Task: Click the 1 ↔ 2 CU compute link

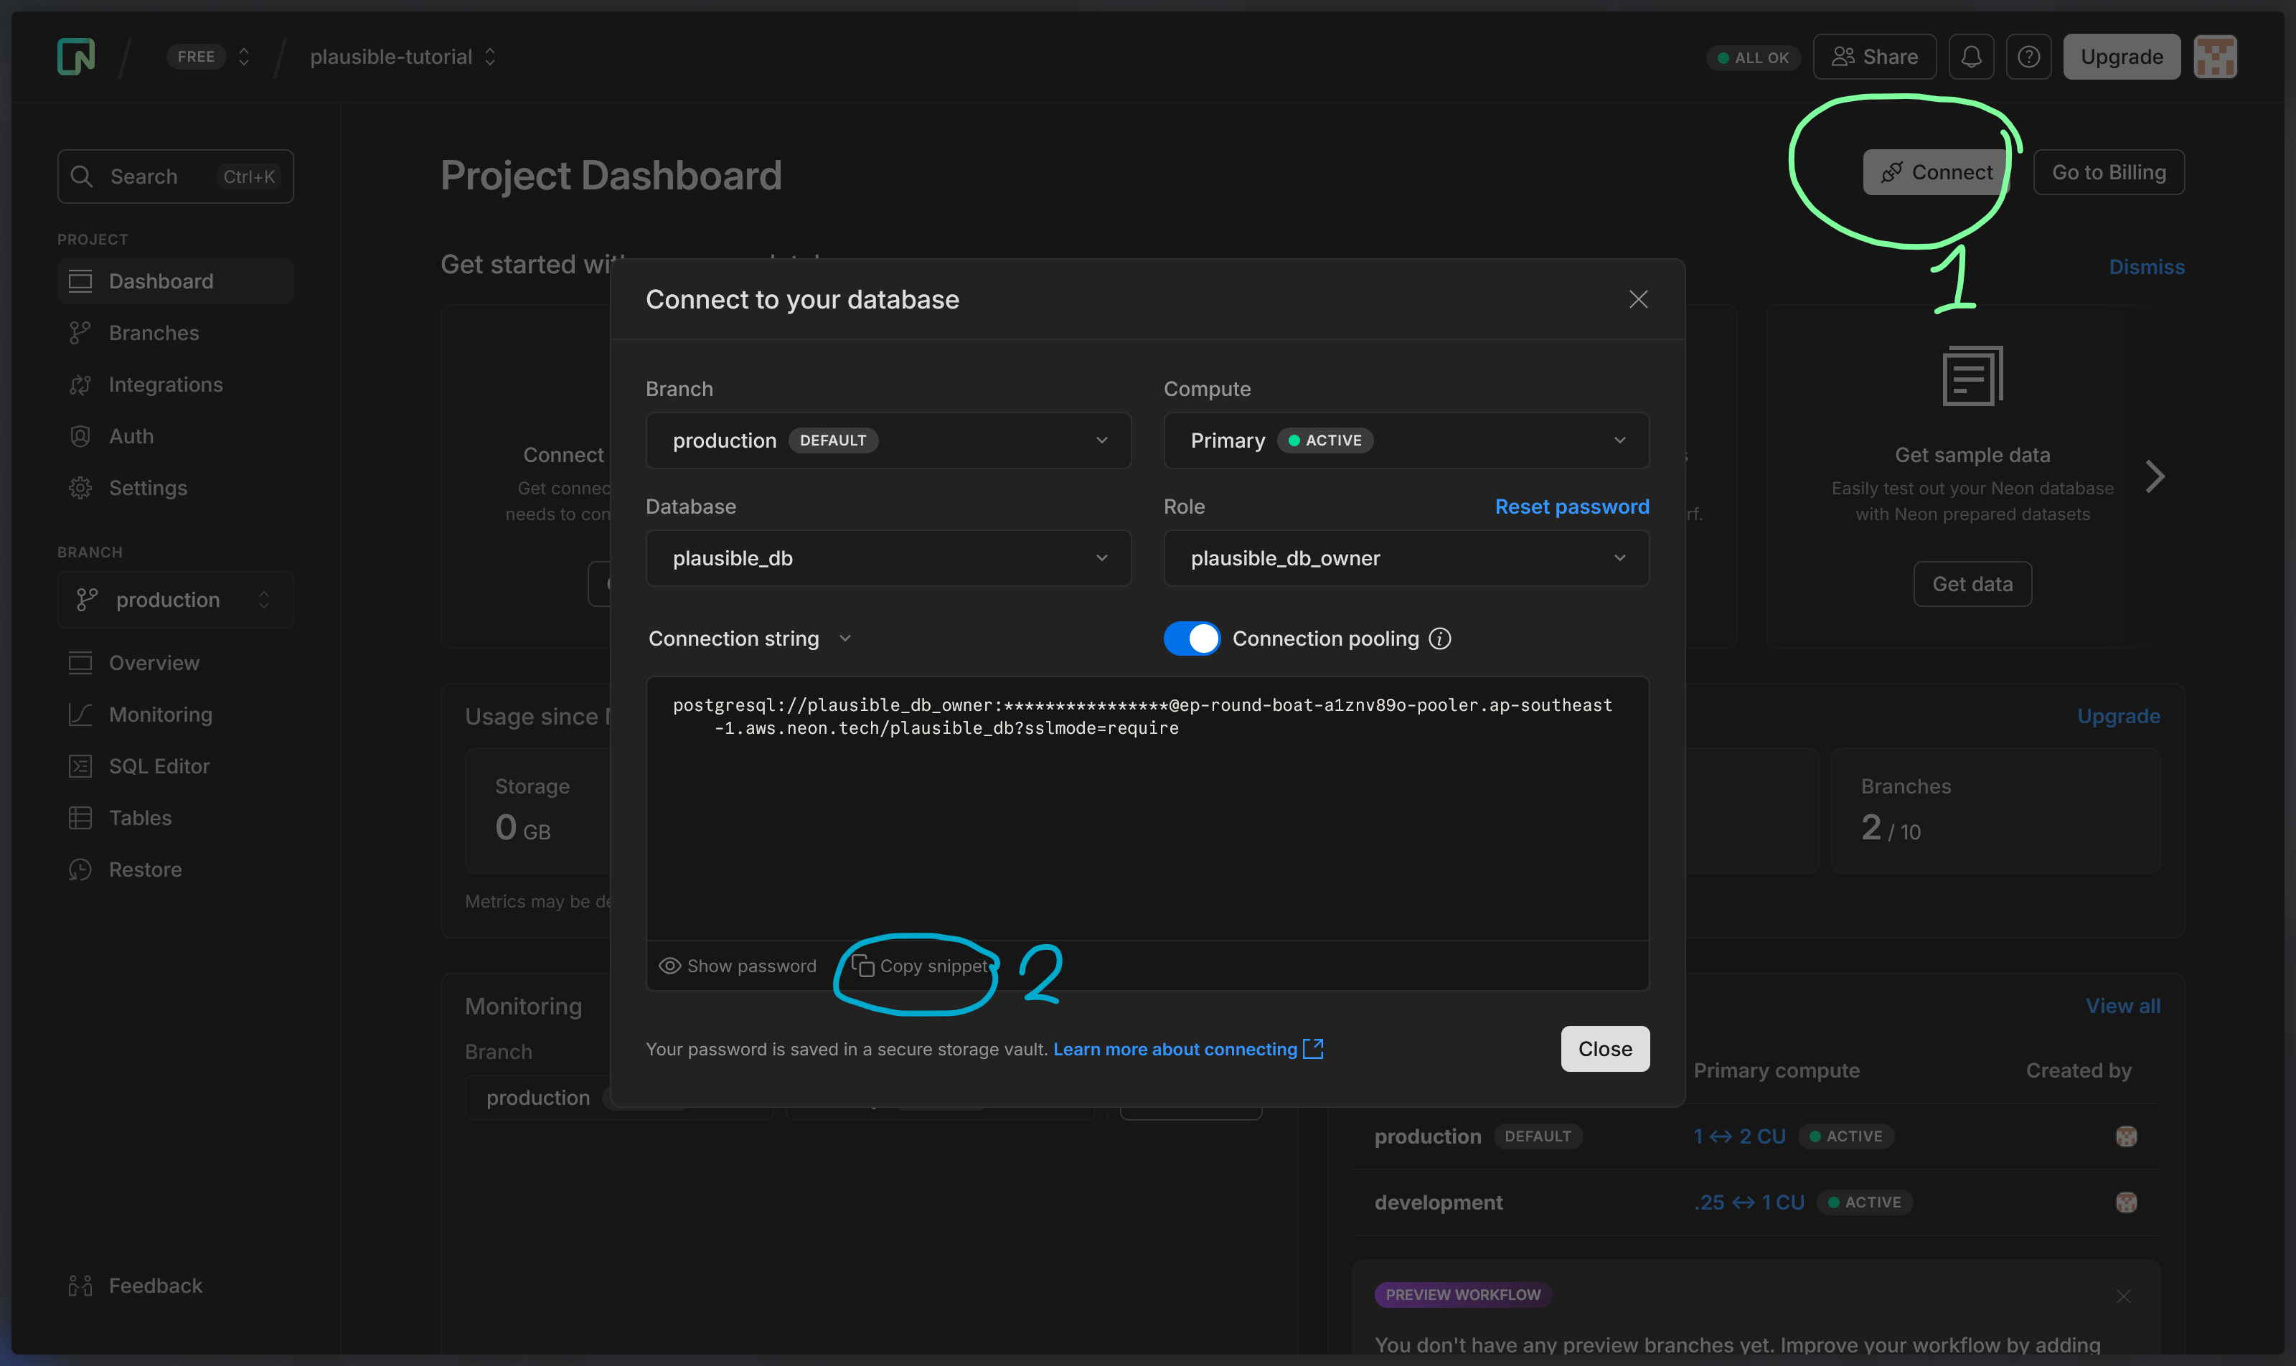Action: click(1739, 1136)
